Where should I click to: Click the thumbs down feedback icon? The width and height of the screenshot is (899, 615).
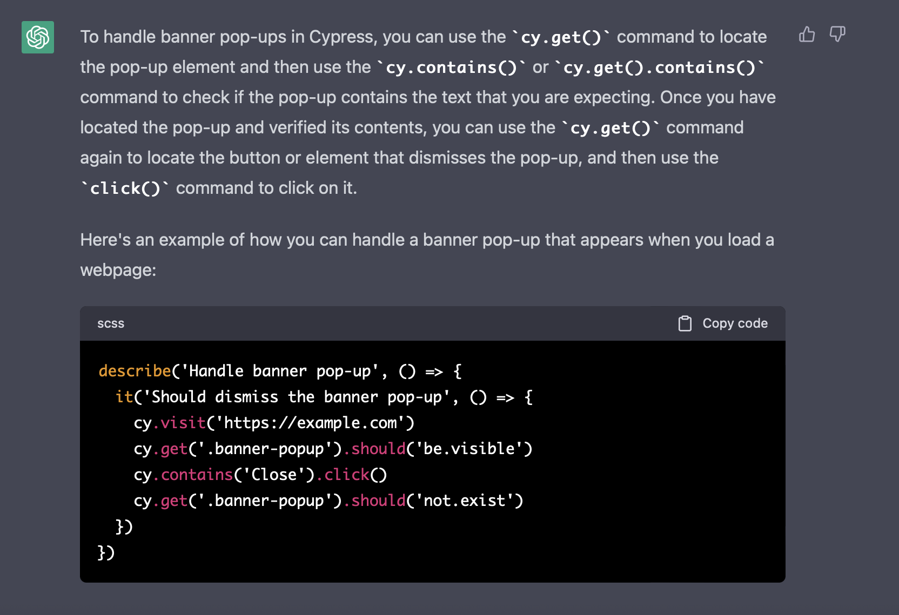pos(838,35)
